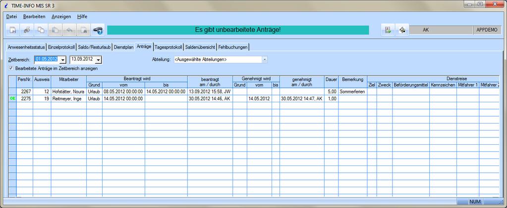Click the APPDEMO field
This screenshot has height=208, width=507.
pyautogui.click(x=487, y=30)
